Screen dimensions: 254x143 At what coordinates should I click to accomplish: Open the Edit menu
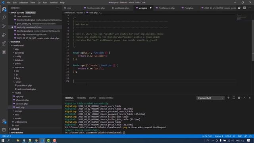pyautogui.click(x=15, y=3)
